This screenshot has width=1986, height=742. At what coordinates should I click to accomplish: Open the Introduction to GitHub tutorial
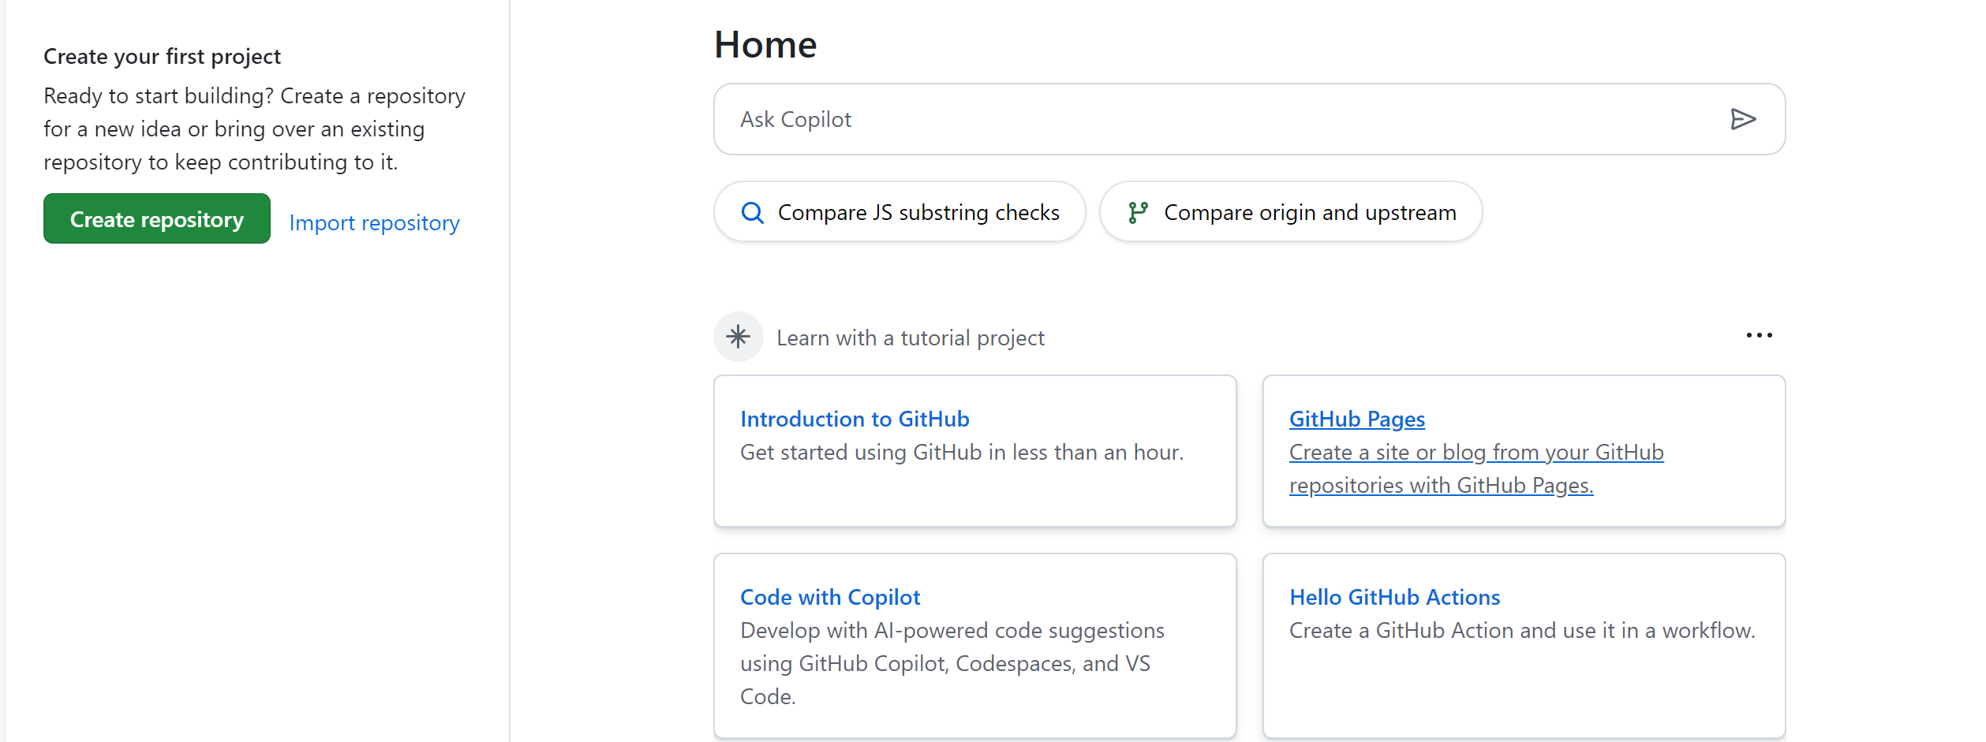pos(855,419)
